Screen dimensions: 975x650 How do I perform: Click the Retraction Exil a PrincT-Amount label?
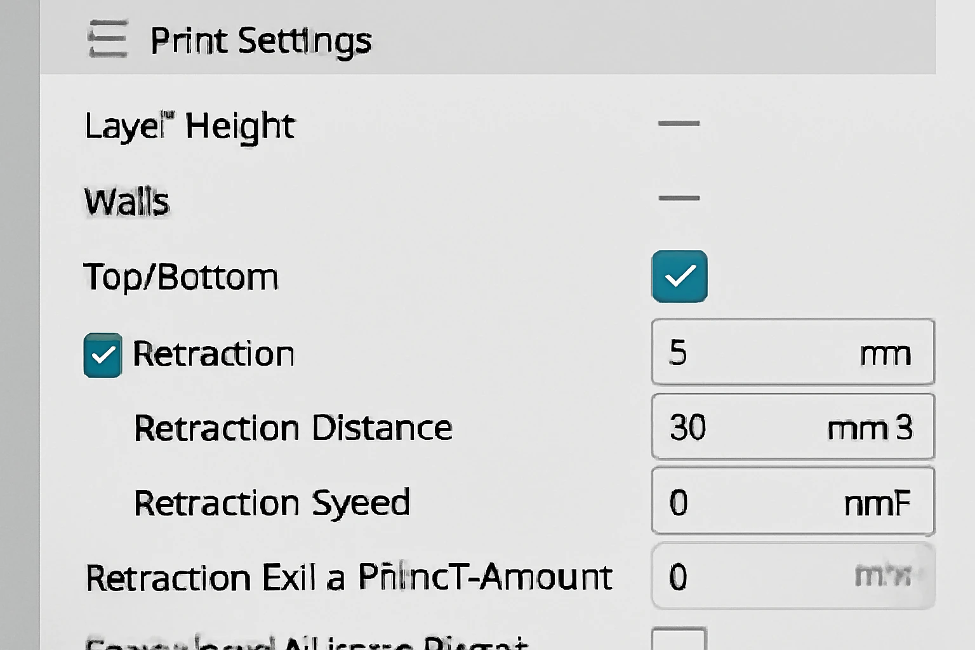(x=348, y=577)
